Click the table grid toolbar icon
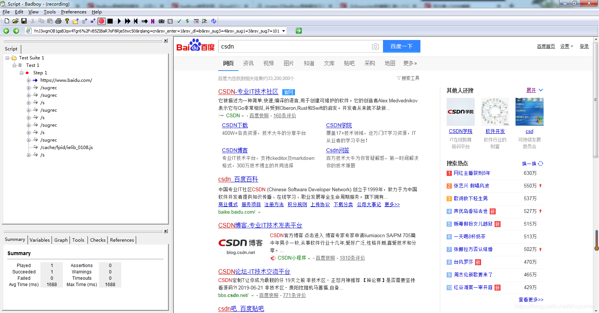 coord(196,21)
